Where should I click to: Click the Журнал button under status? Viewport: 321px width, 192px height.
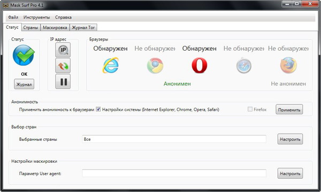(24, 84)
